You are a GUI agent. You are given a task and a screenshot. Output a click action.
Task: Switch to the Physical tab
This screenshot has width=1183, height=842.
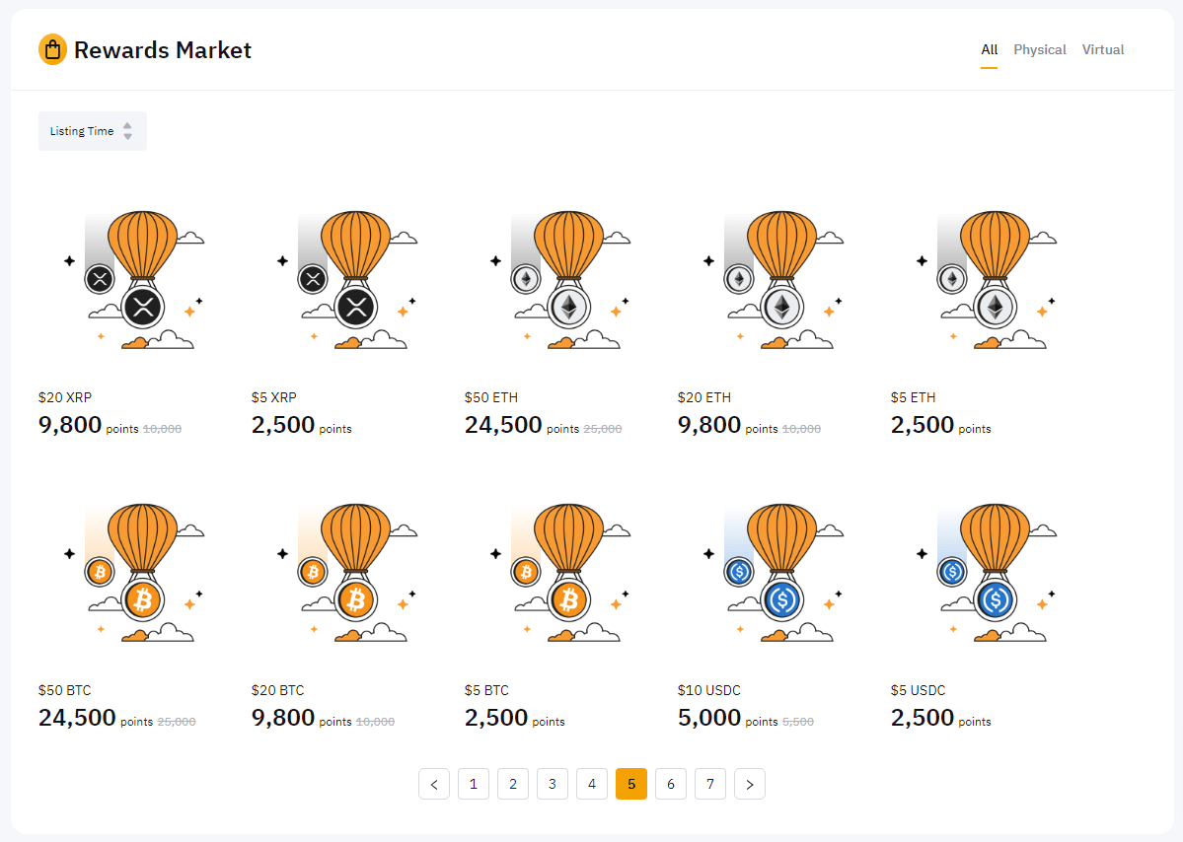pos(1040,49)
